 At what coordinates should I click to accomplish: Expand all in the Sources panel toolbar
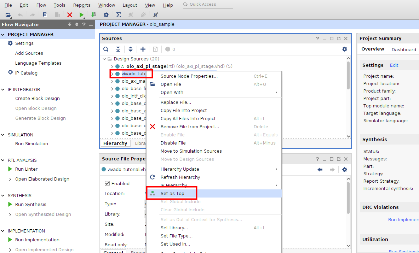[130, 49]
